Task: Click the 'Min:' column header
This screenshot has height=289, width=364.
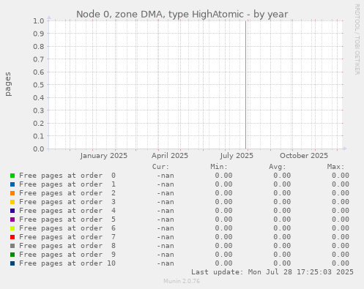Action: 219,167
